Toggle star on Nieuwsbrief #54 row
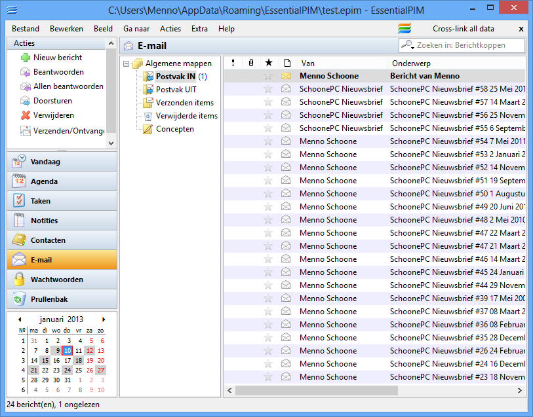The image size is (533, 417). [x=268, y=141]
